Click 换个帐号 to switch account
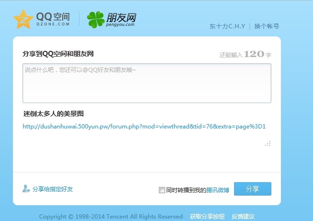313x221 pixels. pyautogui.click(x=267, y=26)
